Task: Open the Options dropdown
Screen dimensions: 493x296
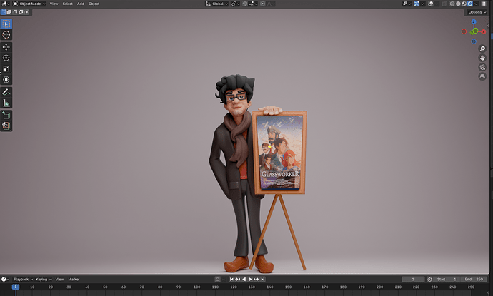Action: (477, 12)
